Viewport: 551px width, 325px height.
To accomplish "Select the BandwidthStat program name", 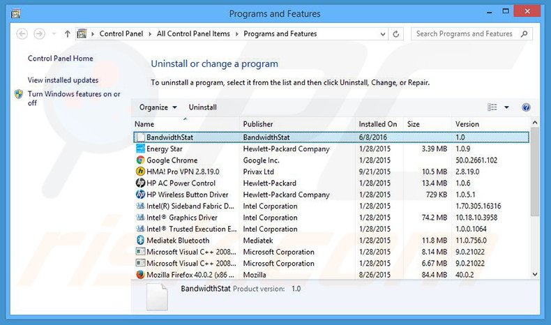I will pyautogui.click(x=169, y=137).
